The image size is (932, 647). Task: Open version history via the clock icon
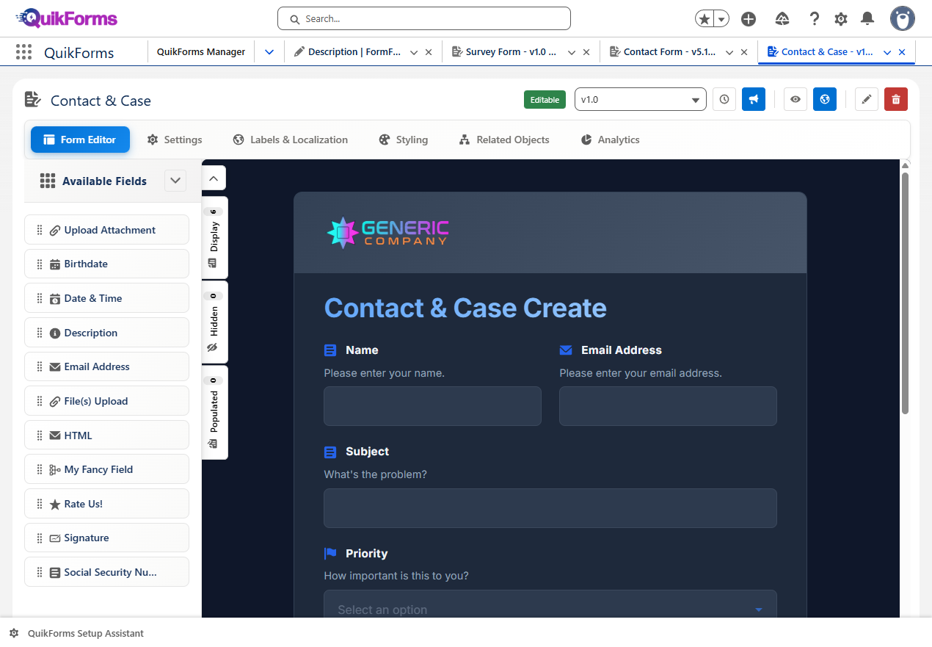point(724,99)
